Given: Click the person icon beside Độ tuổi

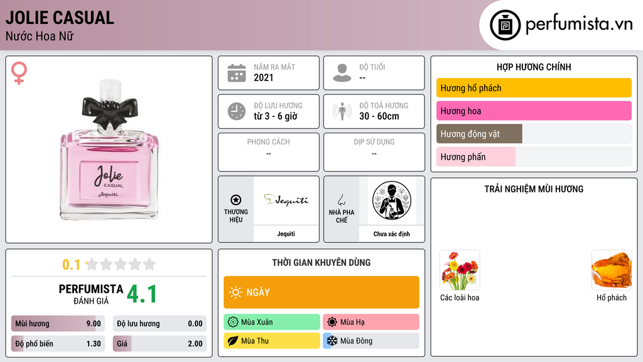Looking at the screenshot, I should pos(342,73).
